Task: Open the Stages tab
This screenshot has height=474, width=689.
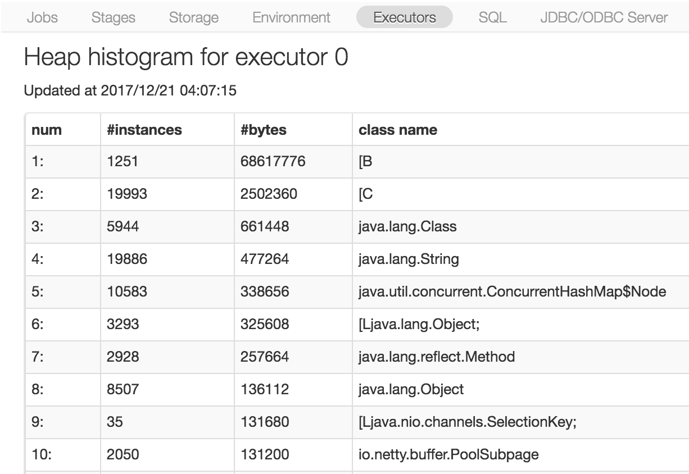Action: [x=113, y=17]
